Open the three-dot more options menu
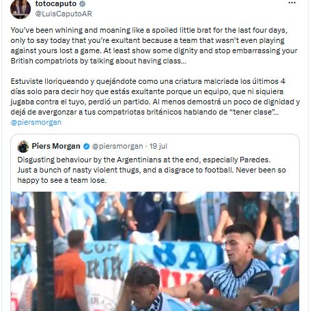310x311 pixels. 292,3
